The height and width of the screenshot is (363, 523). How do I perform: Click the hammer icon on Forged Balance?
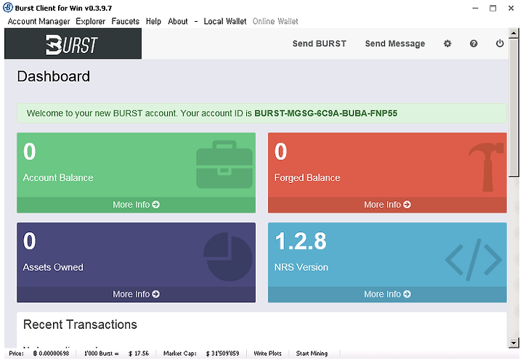click(487, 167)
